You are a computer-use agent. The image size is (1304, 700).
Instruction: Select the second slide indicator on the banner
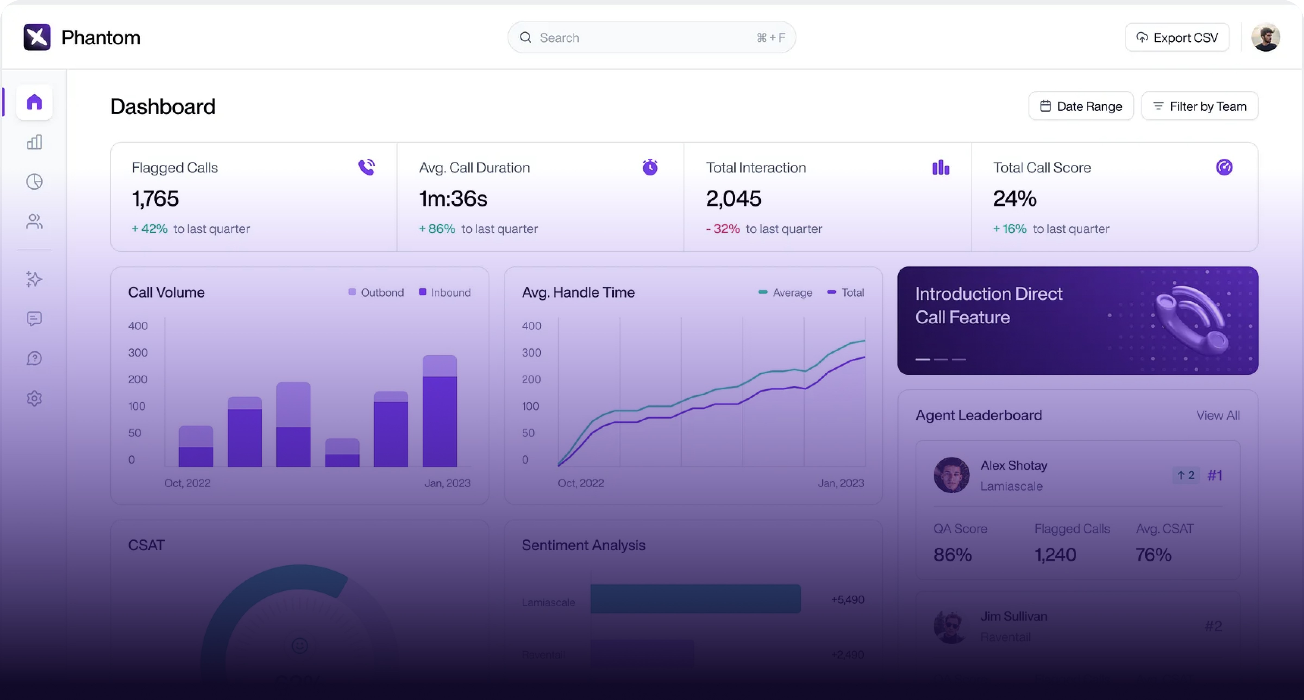941,359
